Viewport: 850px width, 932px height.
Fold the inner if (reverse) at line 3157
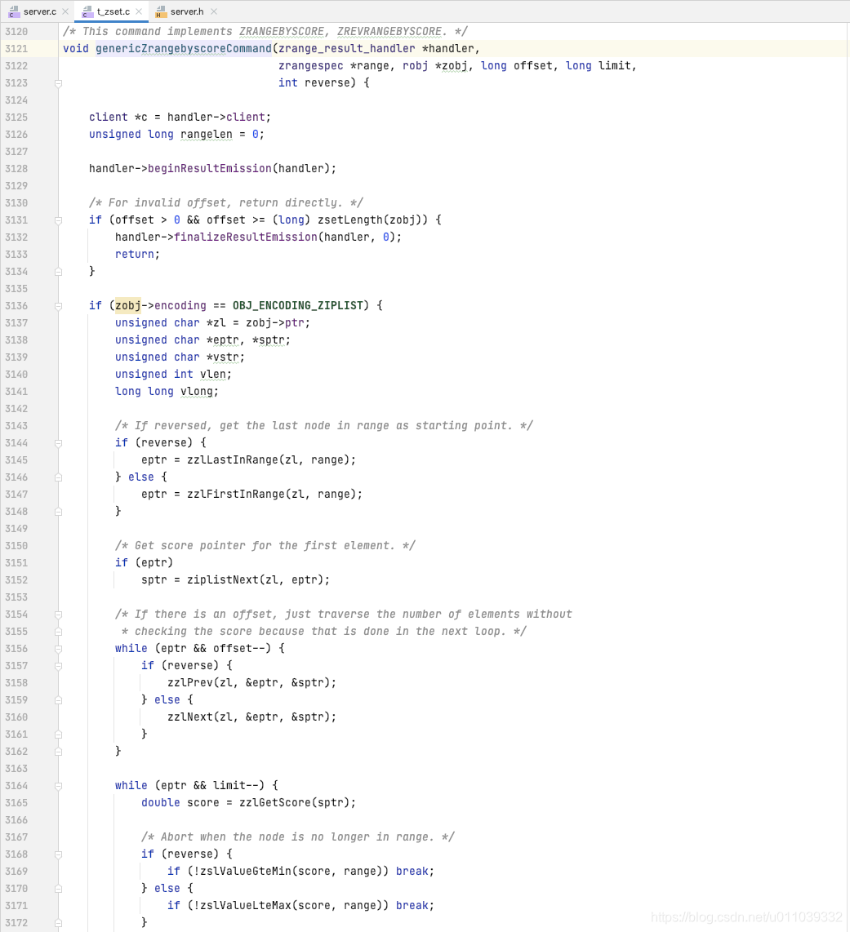coord(58,666)
